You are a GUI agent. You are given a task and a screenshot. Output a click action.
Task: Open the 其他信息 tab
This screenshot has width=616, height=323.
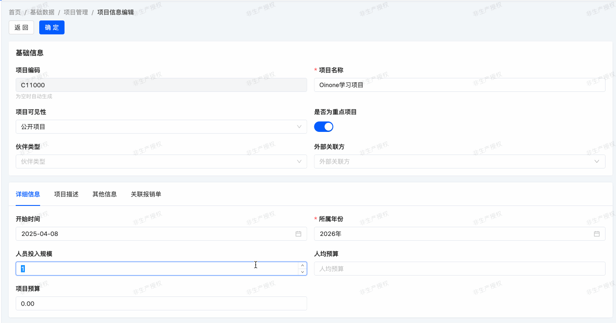(105, 194)
